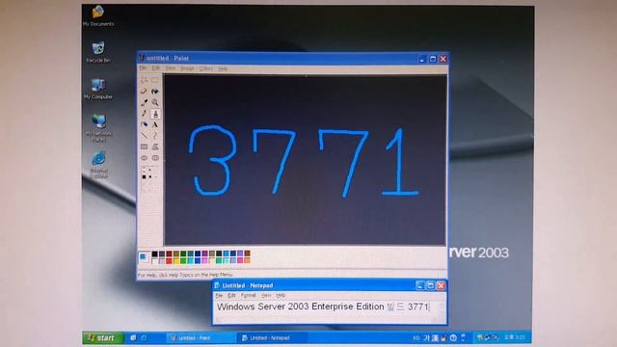Select the Polygon tool in Paint

pos(155,147)
